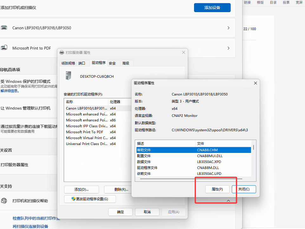The width and height of the screenshot is (305, 229).
Task: Click the Canon printer icon in settings list
Action: 4,28
